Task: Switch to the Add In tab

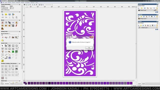Action: point(143,84)
